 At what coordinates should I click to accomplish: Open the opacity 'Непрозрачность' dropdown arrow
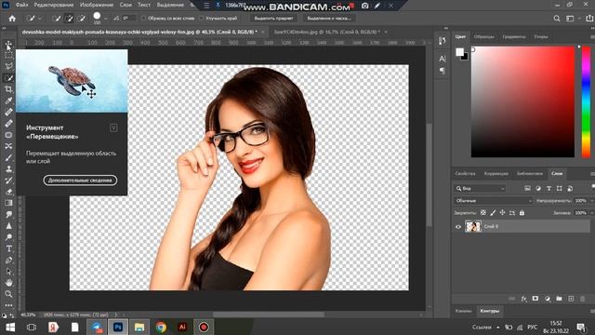(591, 201)
